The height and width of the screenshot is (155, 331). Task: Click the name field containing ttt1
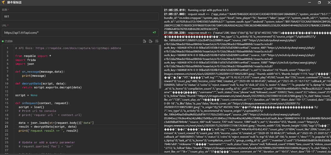(80, 16)
